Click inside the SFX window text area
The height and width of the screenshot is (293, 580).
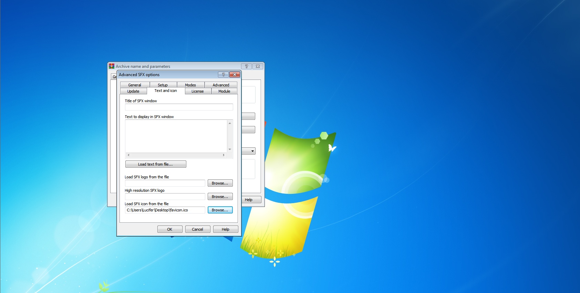176,136
